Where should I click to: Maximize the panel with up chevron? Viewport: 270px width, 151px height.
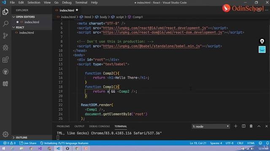tap(259, 126)
